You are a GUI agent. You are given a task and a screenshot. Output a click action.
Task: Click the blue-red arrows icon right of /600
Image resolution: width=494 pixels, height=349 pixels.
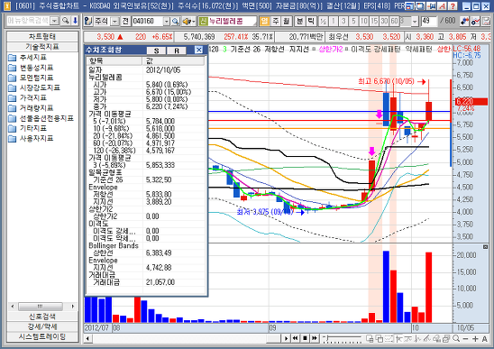(x=464, y=21)
